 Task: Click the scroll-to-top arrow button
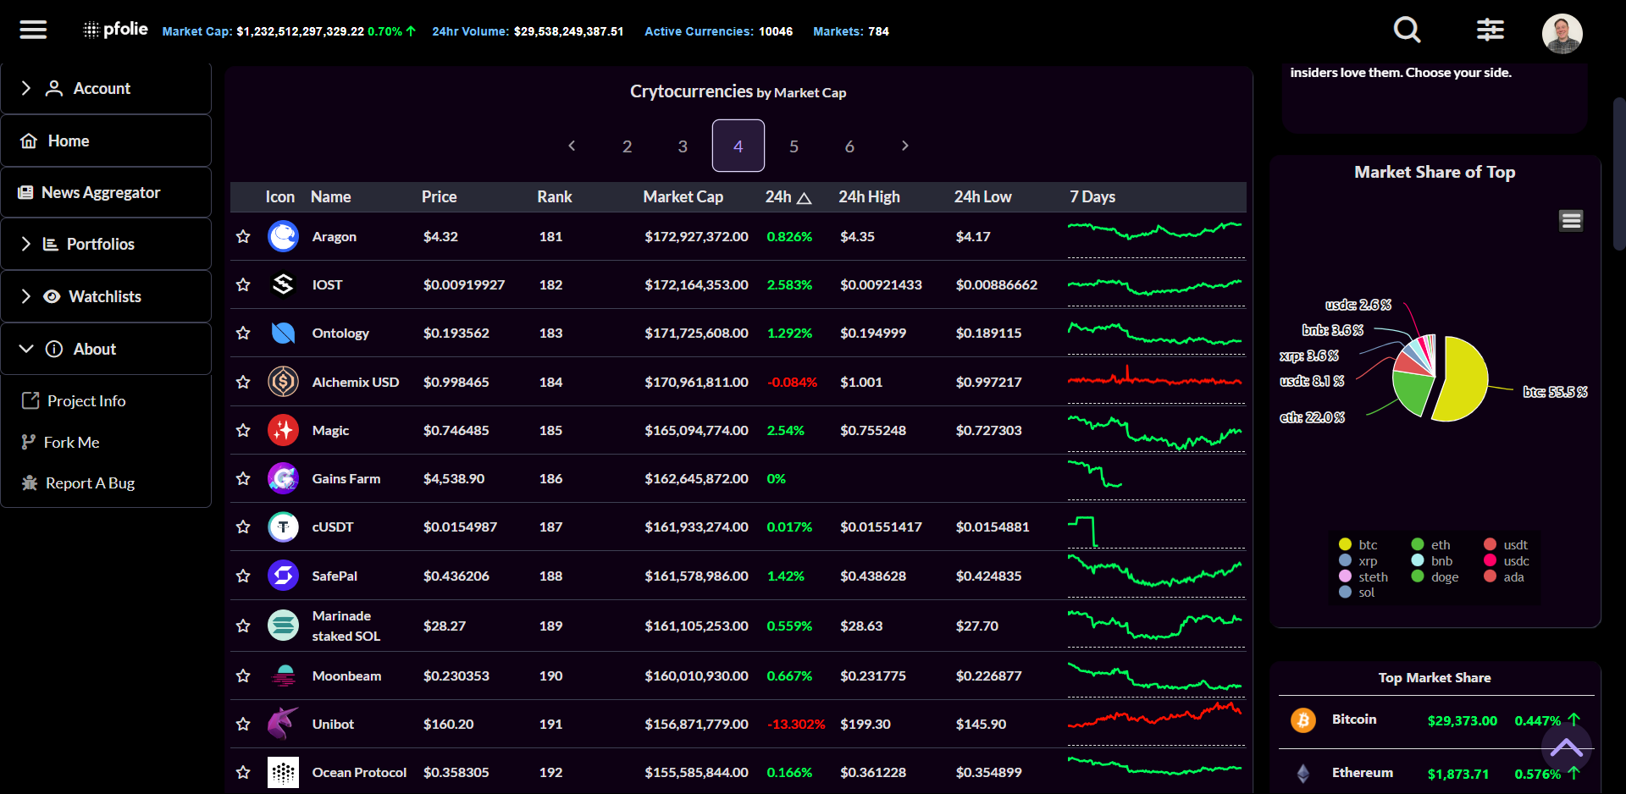pyautogui.click(x=1567, y=748)
